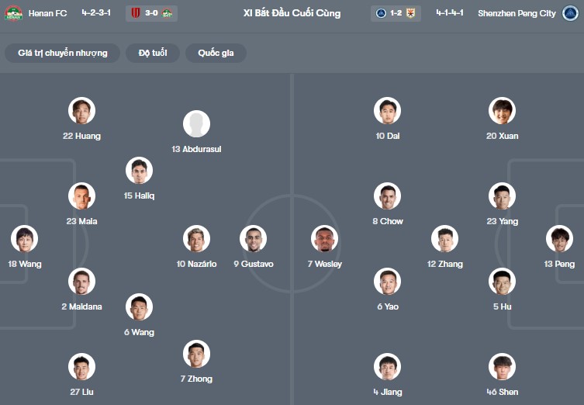The height and width of the screenshot is (405, 584).
Task: Click 8 Chow's player photo
Action: click(387, 196)
